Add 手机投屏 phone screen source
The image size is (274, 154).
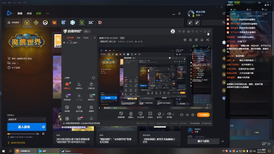(140, 115)
